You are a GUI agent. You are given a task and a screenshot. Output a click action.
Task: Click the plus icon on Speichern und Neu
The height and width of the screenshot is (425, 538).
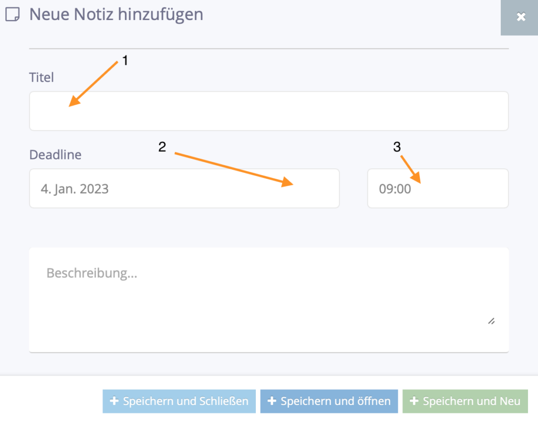click(414, 401)
